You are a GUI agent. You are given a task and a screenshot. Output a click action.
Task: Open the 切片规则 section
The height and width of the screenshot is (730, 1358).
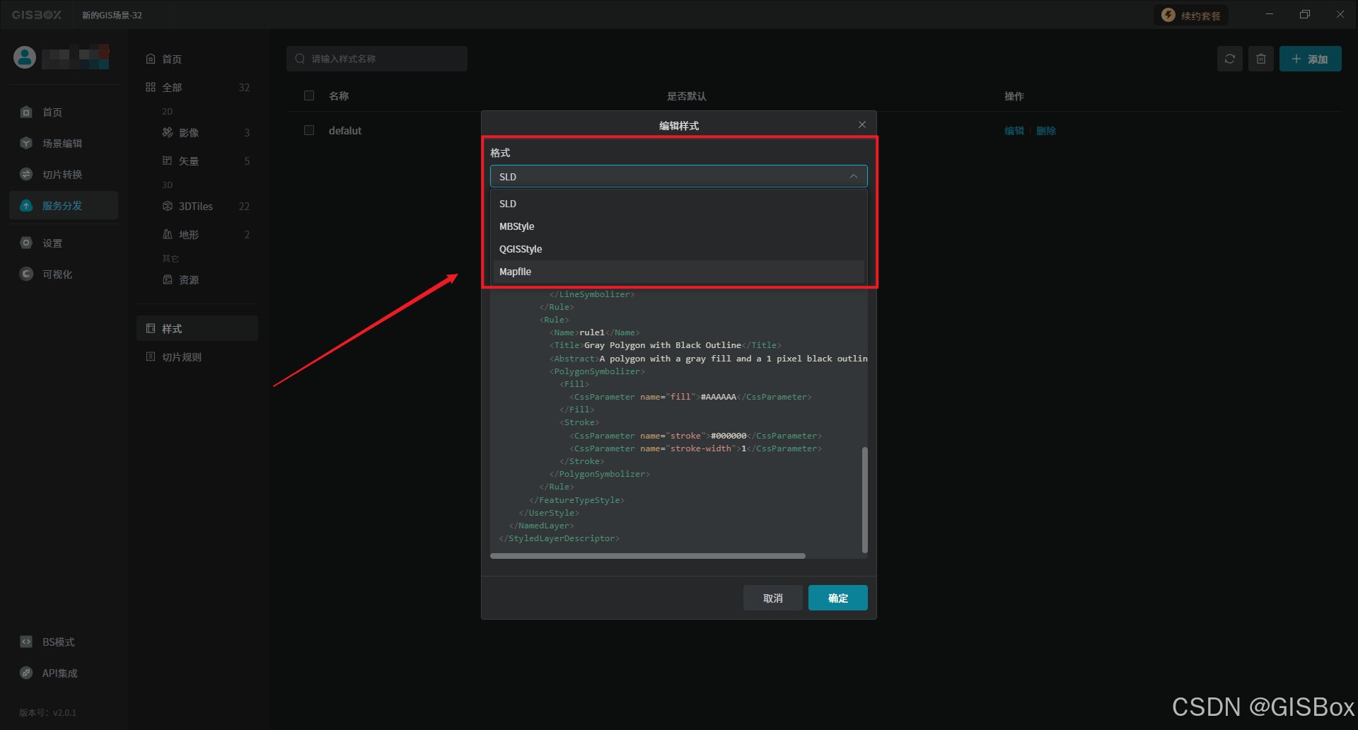point(197,357)
